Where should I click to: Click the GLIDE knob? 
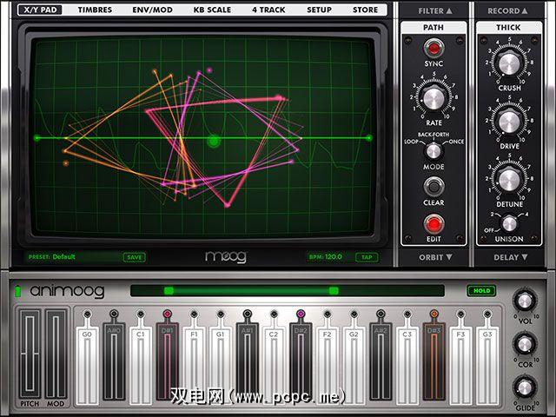click(x=525, y=387)
